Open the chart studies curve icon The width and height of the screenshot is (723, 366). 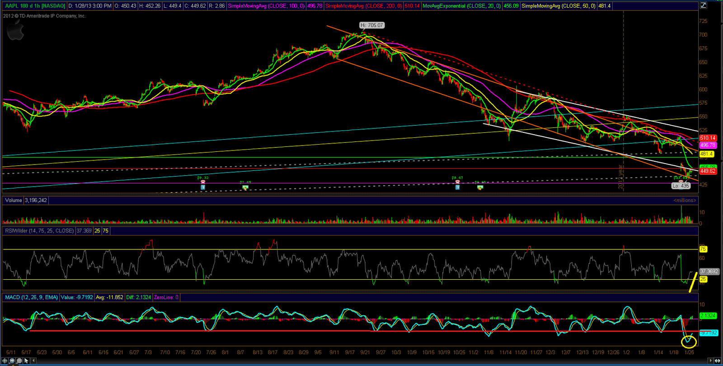tap(703, 5)
